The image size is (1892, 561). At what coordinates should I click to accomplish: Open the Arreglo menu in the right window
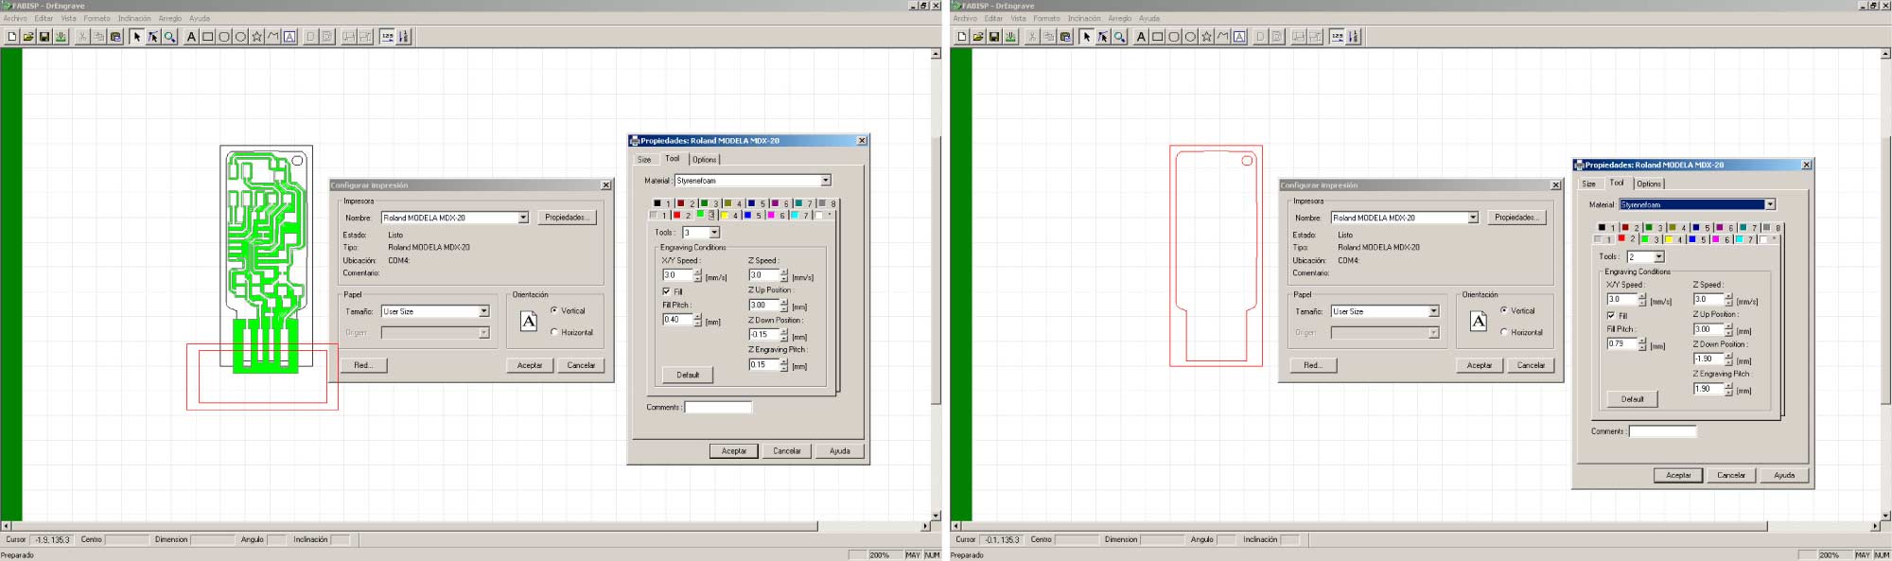point(1120,18)
